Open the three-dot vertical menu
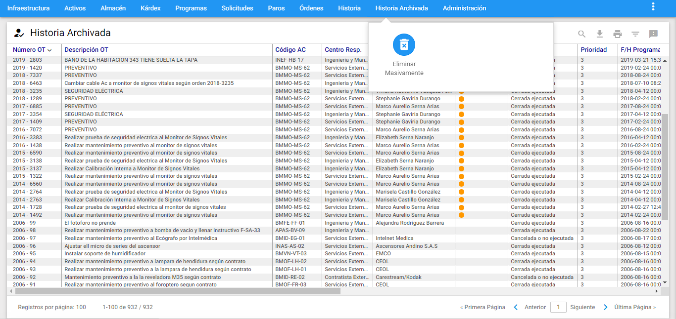The image size is (676, 319). (653, 6)
